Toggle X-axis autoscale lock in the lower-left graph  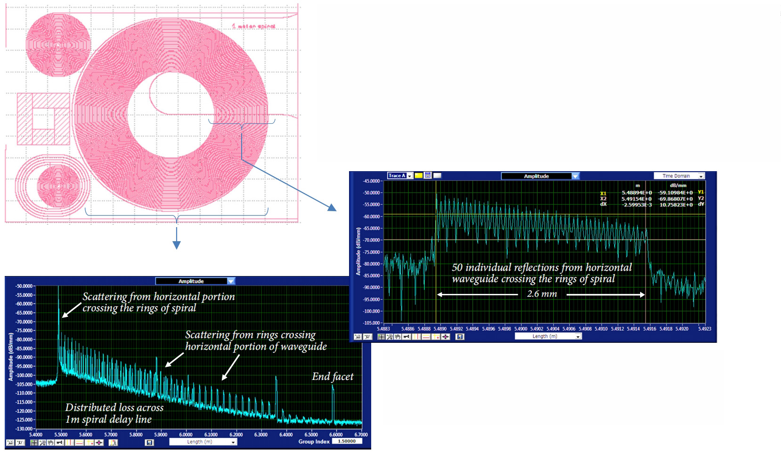tap(10, 442)
